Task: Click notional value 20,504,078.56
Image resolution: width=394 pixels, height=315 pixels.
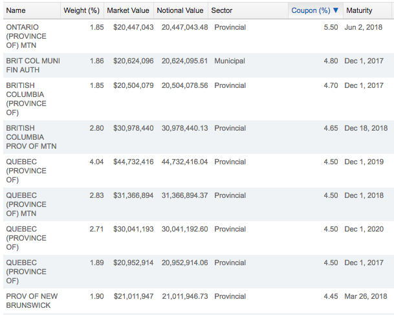Action: 184,85
